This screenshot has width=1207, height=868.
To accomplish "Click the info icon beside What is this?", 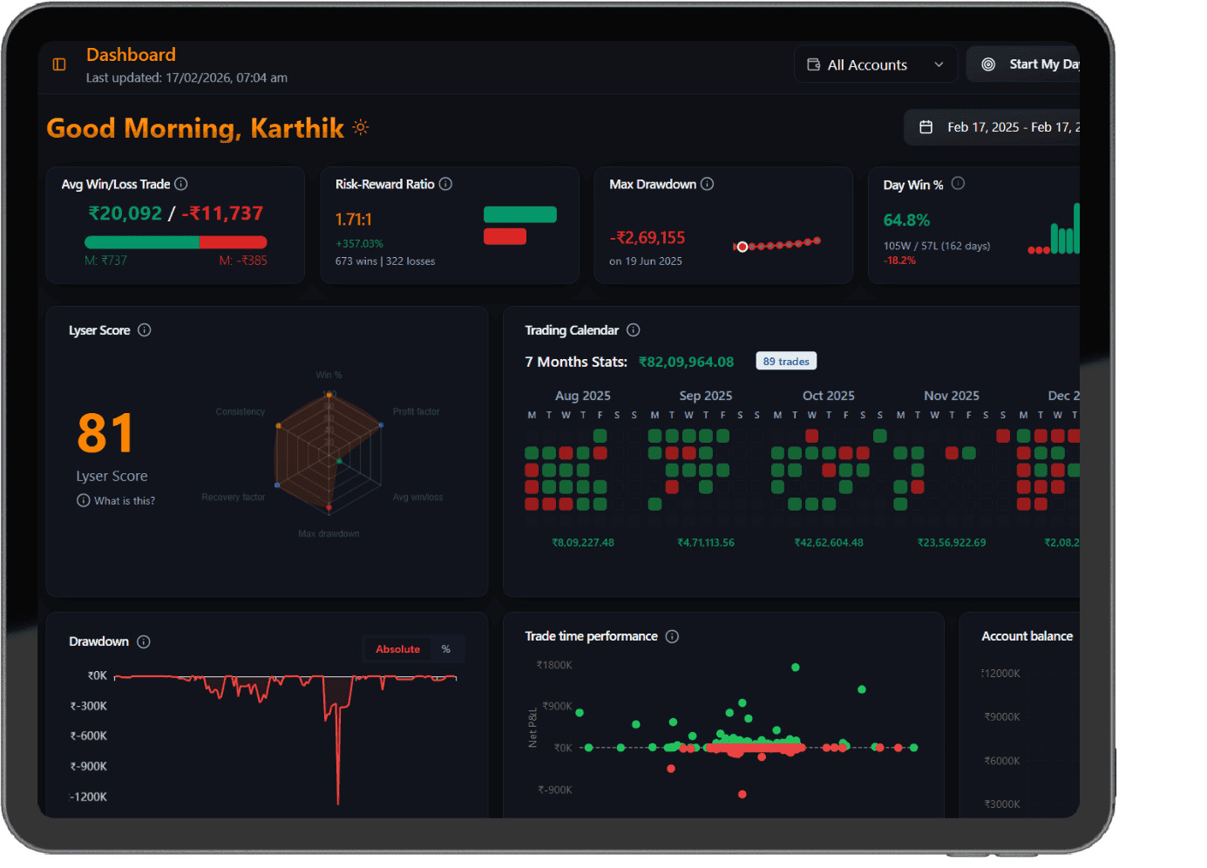I will click(84, 500).
